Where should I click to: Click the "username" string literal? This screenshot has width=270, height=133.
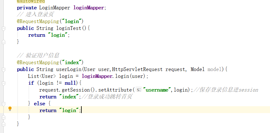(x=157, y=90)
